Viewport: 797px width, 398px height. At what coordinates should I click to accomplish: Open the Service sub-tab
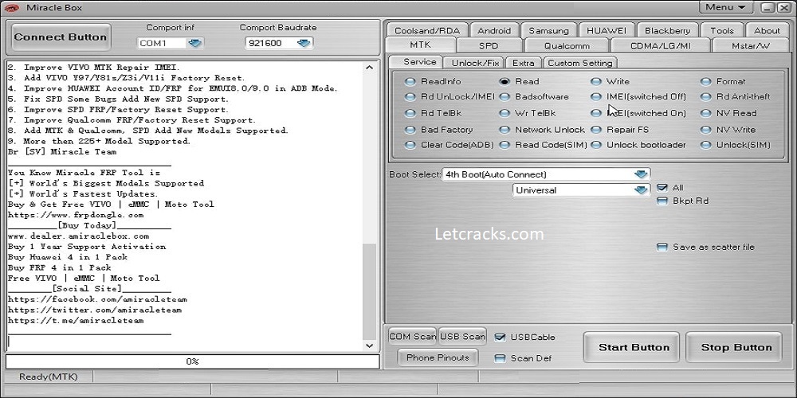(415, 61)
